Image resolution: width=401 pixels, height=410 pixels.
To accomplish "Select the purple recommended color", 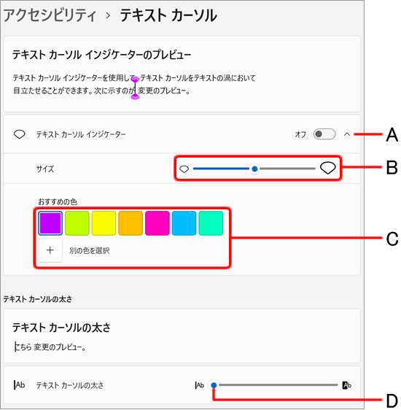I will tap(50, 223).
